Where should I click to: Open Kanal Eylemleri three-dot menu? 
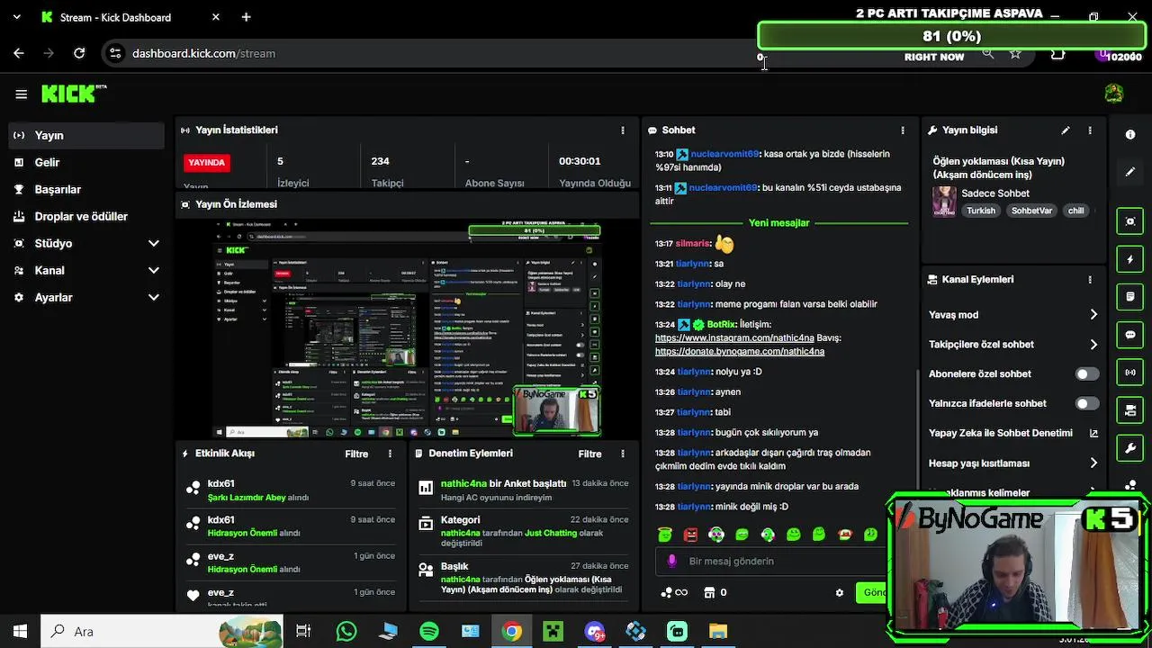pos(1090,280)
